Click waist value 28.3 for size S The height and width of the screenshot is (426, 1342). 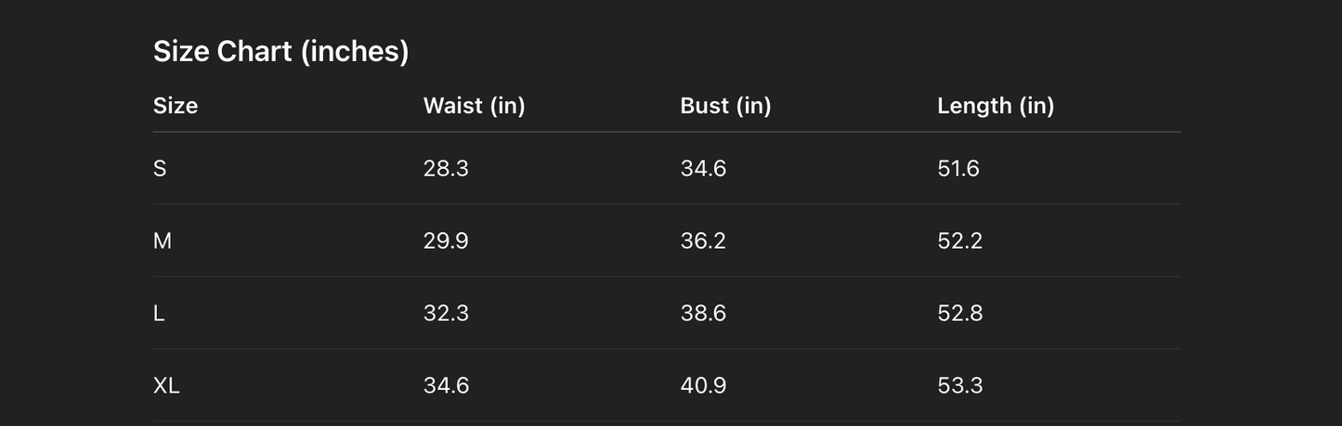(x=446, y=169)
